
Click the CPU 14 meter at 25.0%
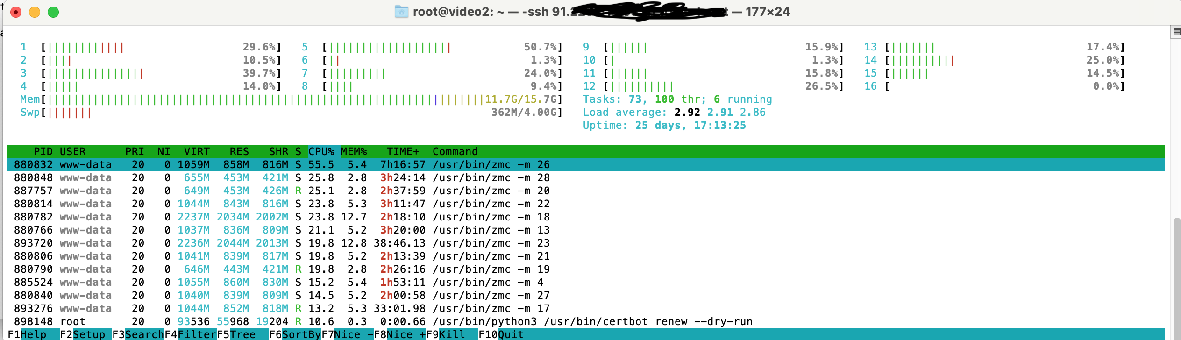[x=994, y=60]
